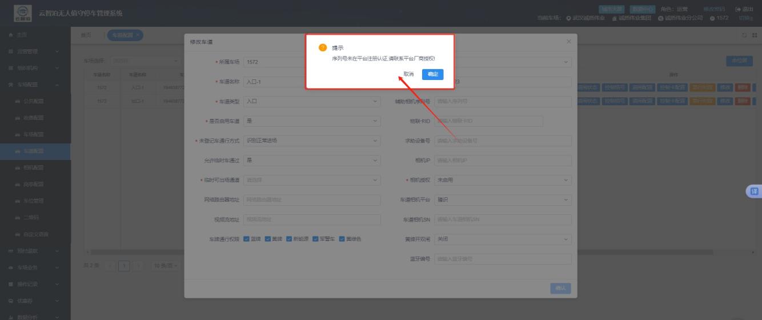Click the 数据中心 button in header

(x=643, y=9)
